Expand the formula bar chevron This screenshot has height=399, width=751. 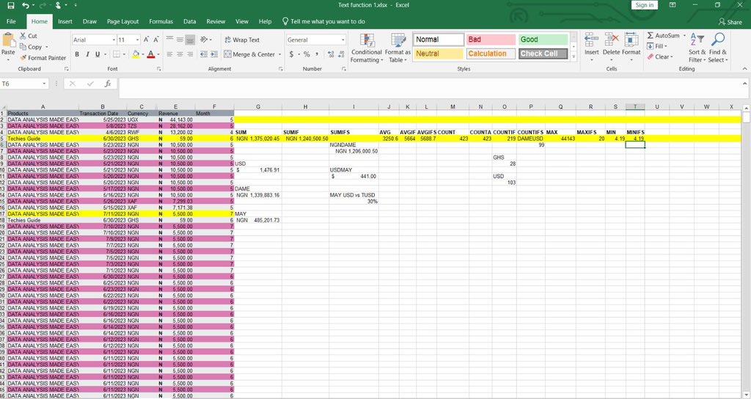pos(745,84)
